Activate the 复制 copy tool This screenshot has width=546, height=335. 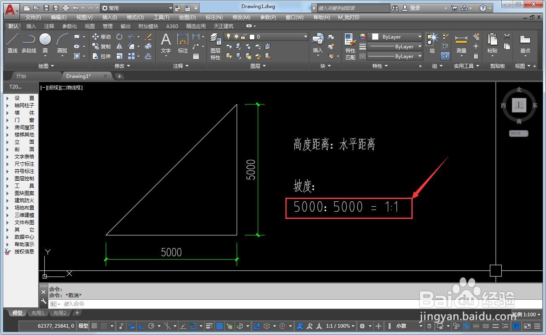[101, 46]
